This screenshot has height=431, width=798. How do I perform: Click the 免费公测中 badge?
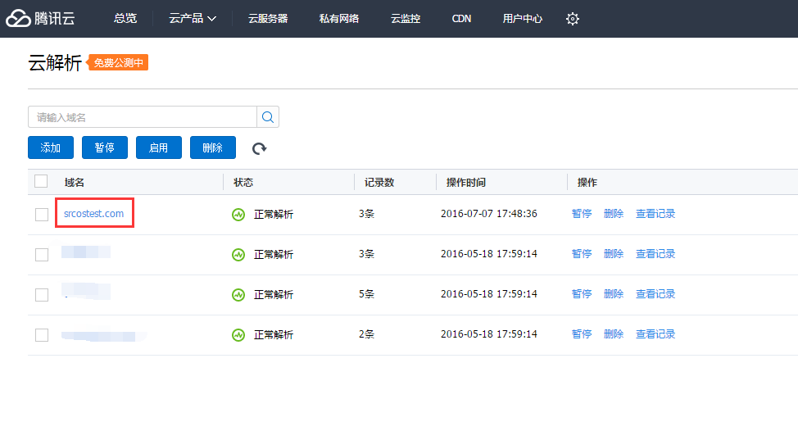118,62
